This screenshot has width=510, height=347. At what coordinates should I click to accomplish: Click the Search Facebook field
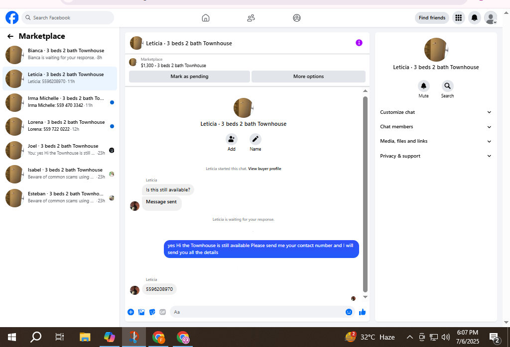(68, 17)
